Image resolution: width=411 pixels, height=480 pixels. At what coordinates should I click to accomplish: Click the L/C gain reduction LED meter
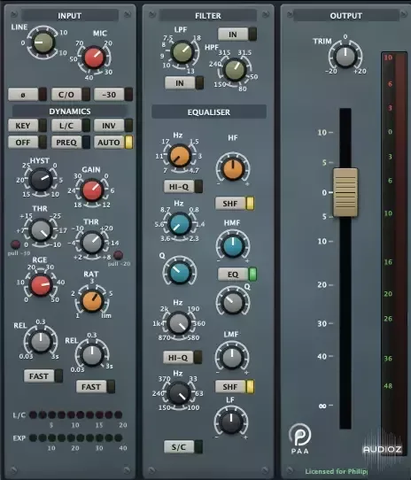[x=75, y=414]
